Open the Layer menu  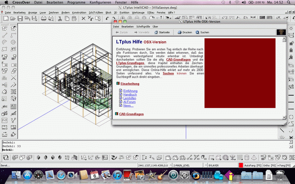[43, 13]
